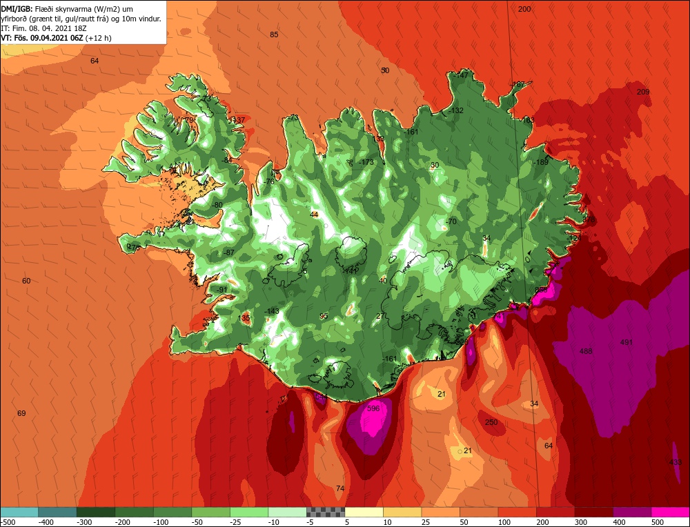
Task: Click the 60 value in the western sea
Action: pos(26,281)
